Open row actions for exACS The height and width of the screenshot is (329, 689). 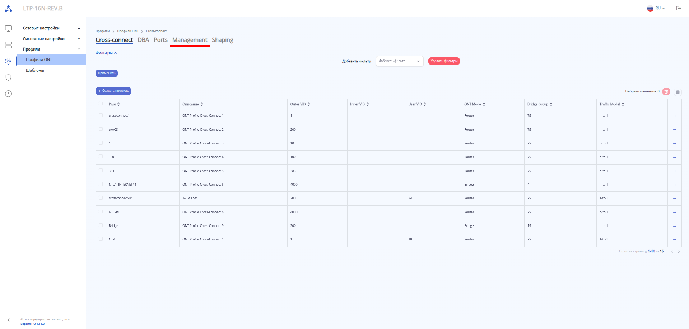(675, 130)
